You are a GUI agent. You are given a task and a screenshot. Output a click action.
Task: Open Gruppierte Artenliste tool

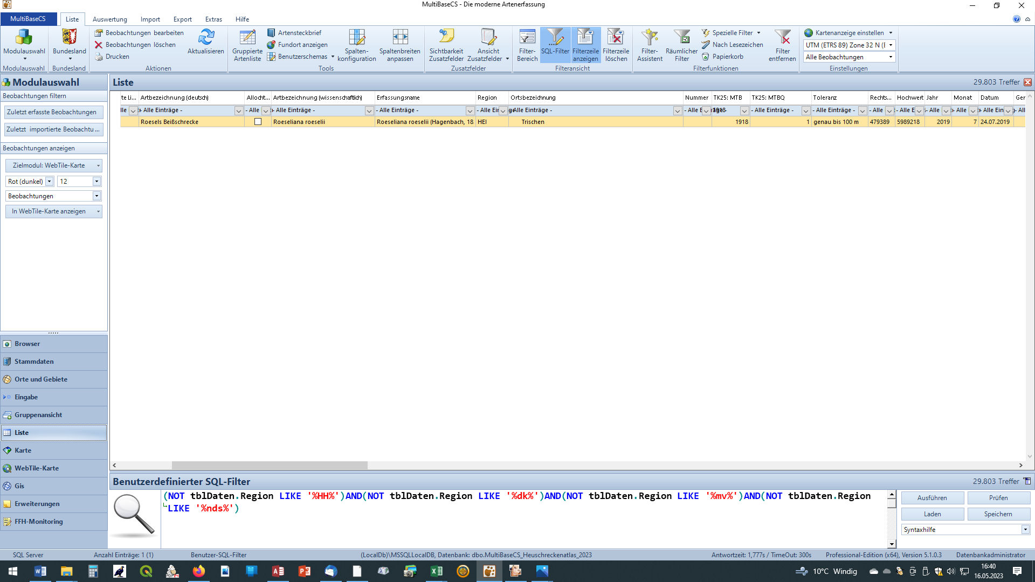click(x=247, y=46)
